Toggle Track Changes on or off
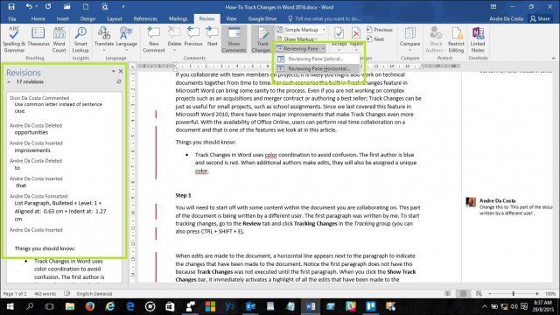Image resolution: width=560 pixels, height=315 pixels. (262, 39)
